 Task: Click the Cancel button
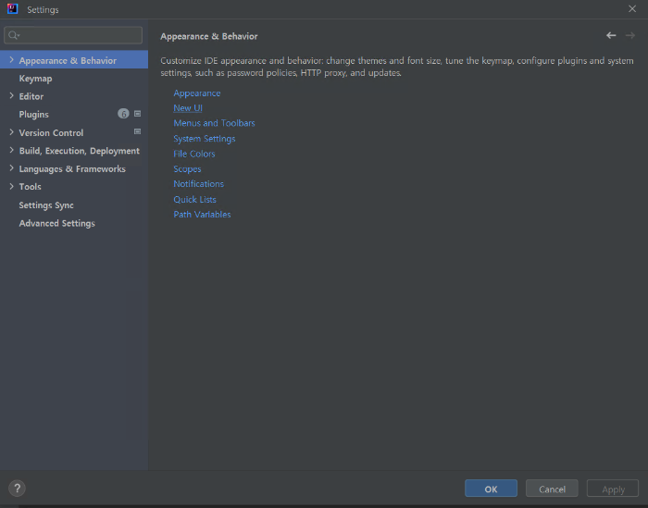(552, 489)
